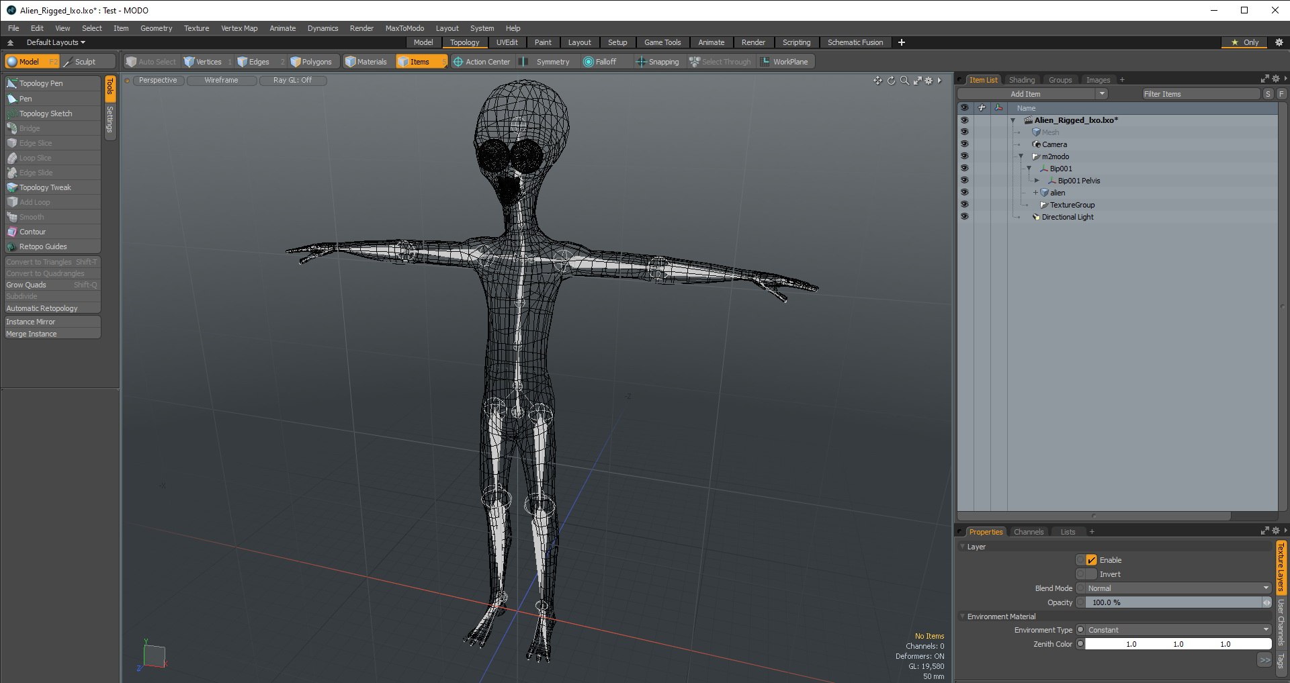The width and height of the screenshot is (1290, 683).
Task: Select the Topology Pen tool
Action: (52, 83)
